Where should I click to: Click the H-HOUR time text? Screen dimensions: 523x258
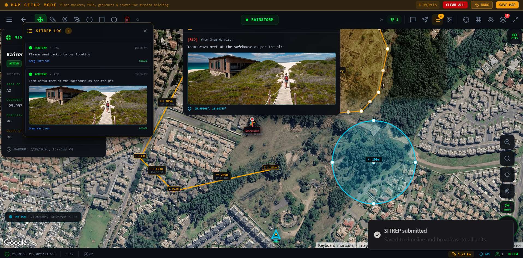coord(43,149)
